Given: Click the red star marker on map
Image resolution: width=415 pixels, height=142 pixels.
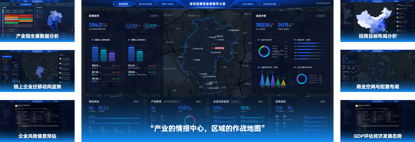Looking at the screenshot, I should pos(213,48).
